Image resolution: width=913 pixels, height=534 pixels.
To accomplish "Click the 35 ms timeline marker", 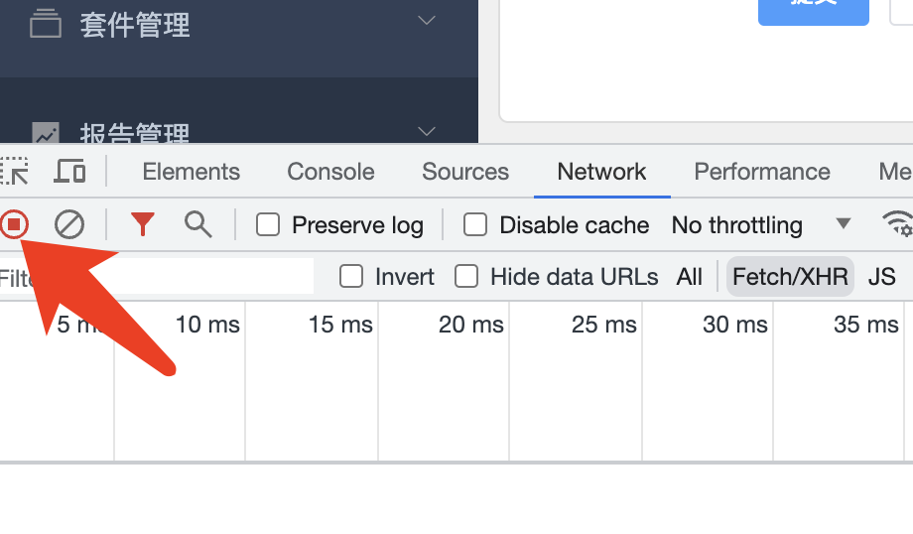I will 865,325.
